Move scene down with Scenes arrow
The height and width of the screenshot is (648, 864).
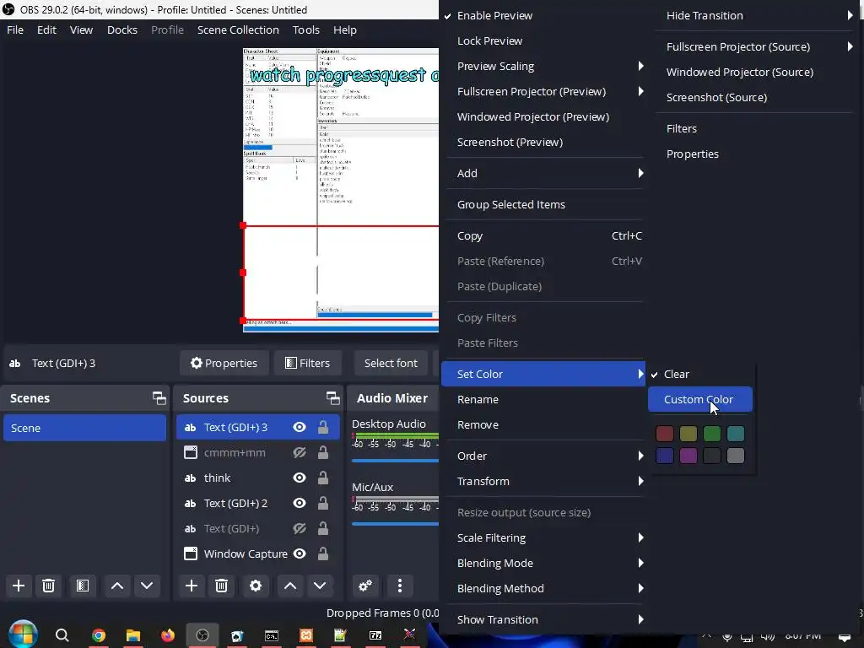tap(147, 586)
